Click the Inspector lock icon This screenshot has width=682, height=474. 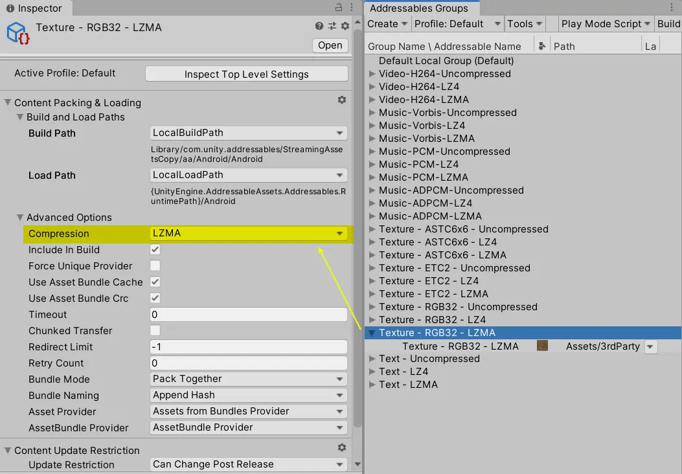pyautogui.click(x=338, y=8)
